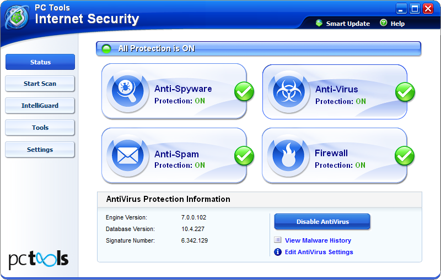Toggle the Anti-Virus green checkmark status

coord(405,92)
